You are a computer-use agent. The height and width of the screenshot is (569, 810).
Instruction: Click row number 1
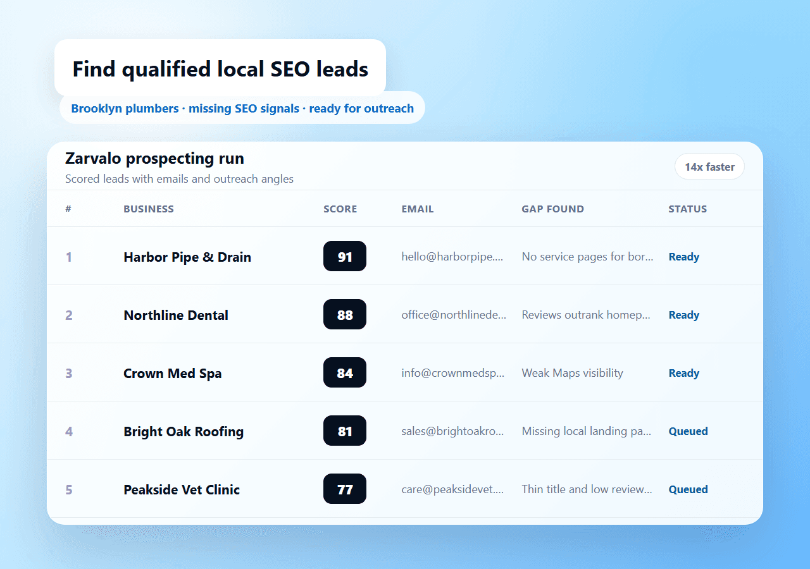(x=69, y=257)
